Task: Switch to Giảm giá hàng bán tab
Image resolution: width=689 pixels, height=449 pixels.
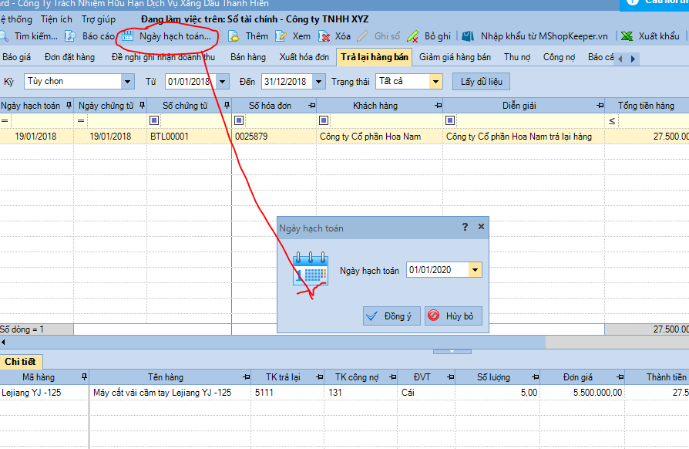Action: click(455, 57)
